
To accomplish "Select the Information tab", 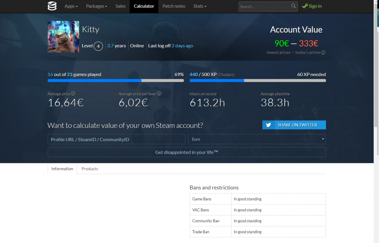I will point(62,169).
